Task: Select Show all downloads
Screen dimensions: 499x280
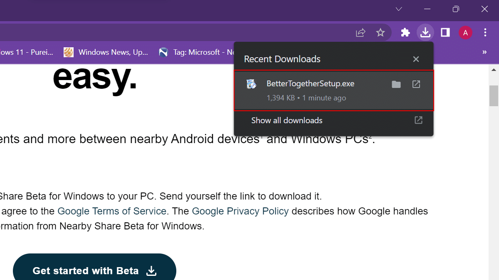Action: (x=287, y=121)
